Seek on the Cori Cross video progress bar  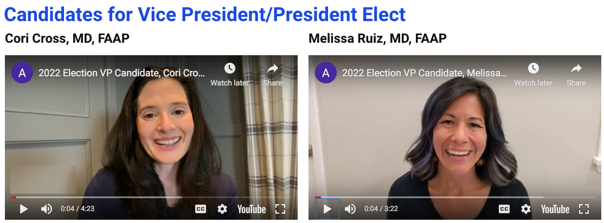(151, 197)
